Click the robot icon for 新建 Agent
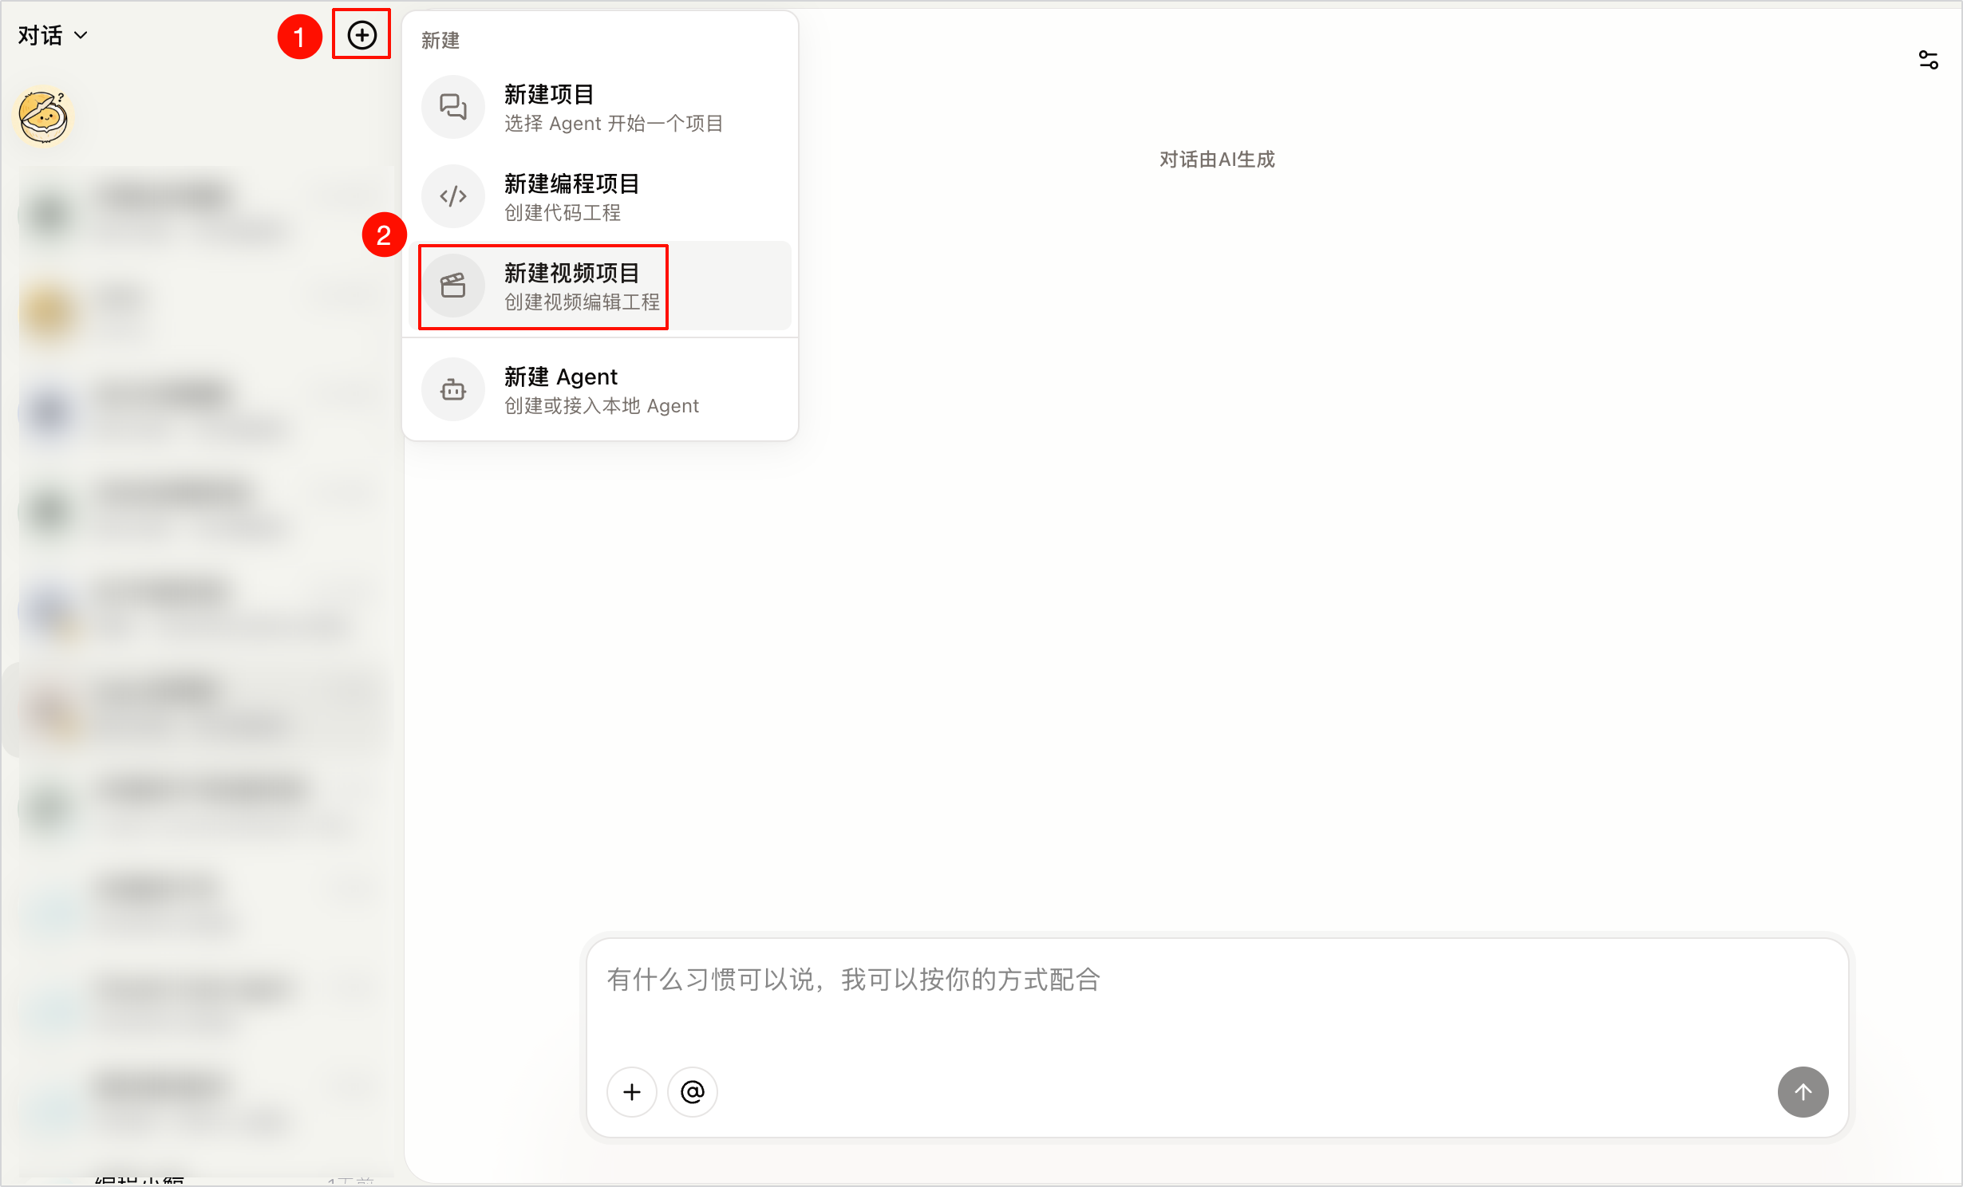The width and height of the screenshot is (1963, 1187). tap(453, 389)
